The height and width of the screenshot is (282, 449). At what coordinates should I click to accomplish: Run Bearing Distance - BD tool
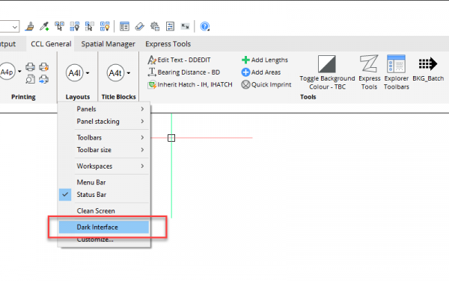pos(184,72)
